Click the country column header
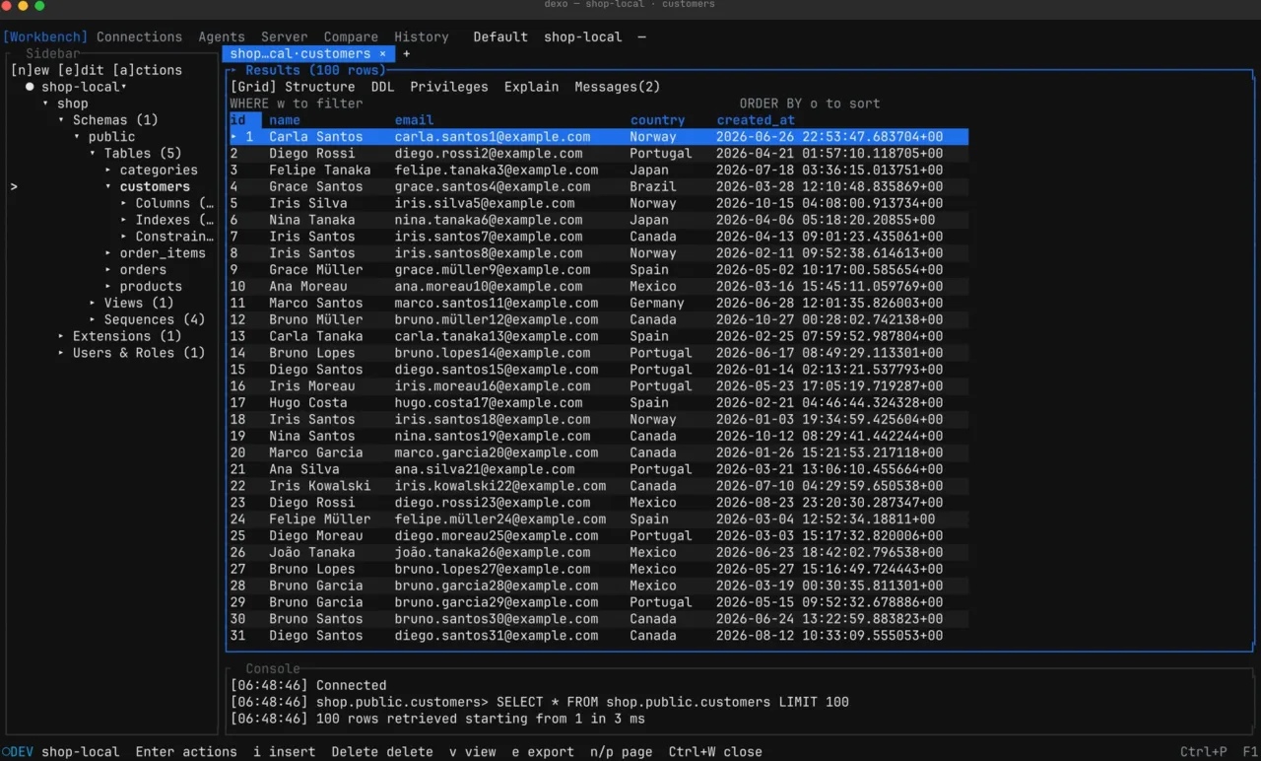Screen dimensions: 1261x761 (x=657, y=120)
